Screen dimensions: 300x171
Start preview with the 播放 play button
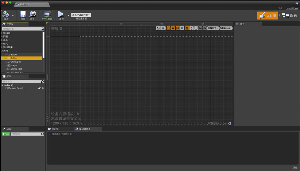[61, 15]
